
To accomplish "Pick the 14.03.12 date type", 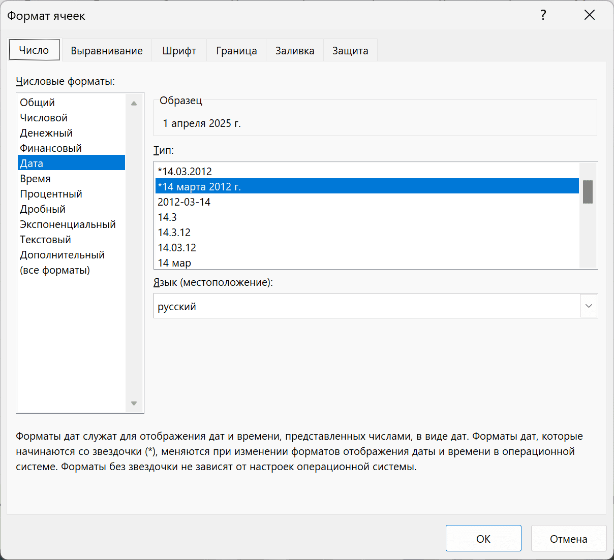I will (x=367, y=247).
